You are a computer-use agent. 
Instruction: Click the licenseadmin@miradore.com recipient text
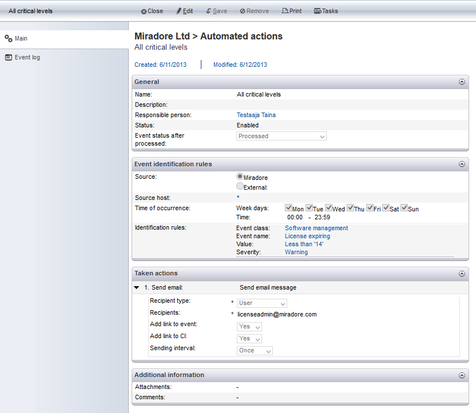pos(277,315)
